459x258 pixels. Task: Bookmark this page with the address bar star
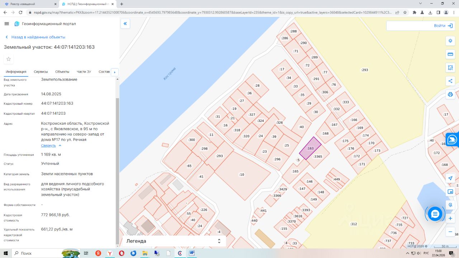pyautogui.click(x=405, y=12)
